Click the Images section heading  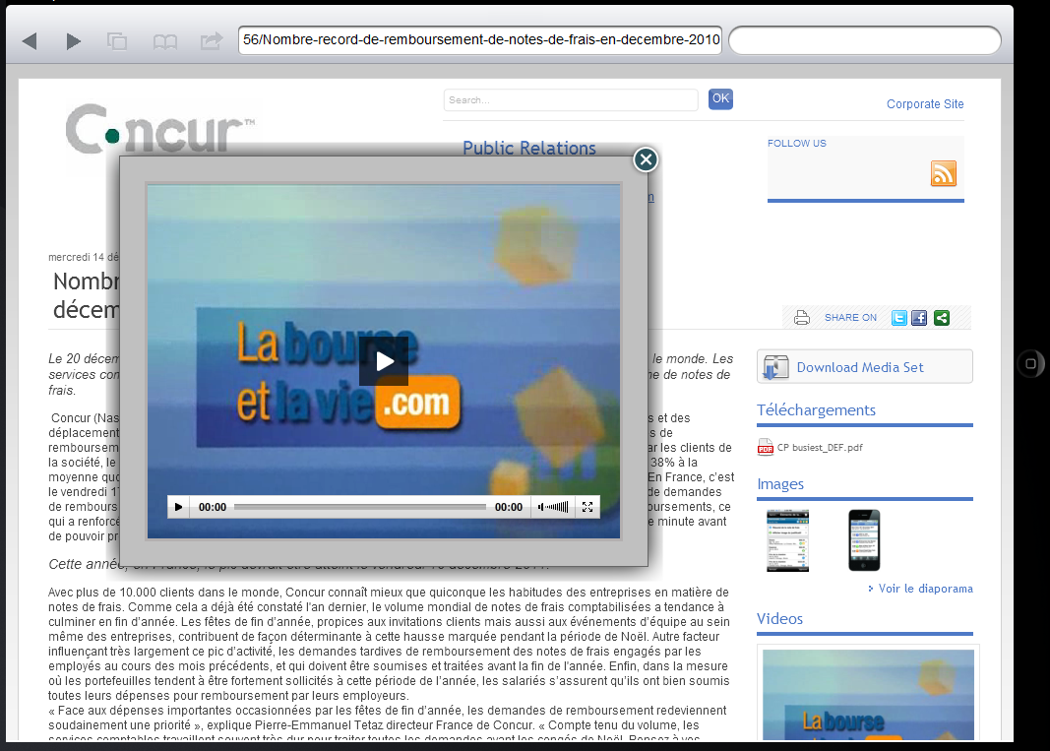pos(780,483)
